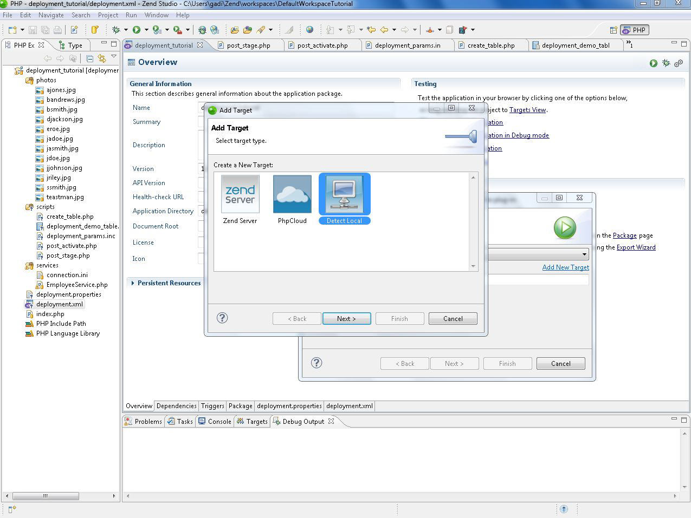Open the Run menu
Viewport: 691px width, 518px height.
(131, 15)
